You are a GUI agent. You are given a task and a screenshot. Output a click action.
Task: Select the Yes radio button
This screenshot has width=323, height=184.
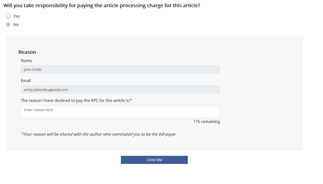(x=8, y=16)
